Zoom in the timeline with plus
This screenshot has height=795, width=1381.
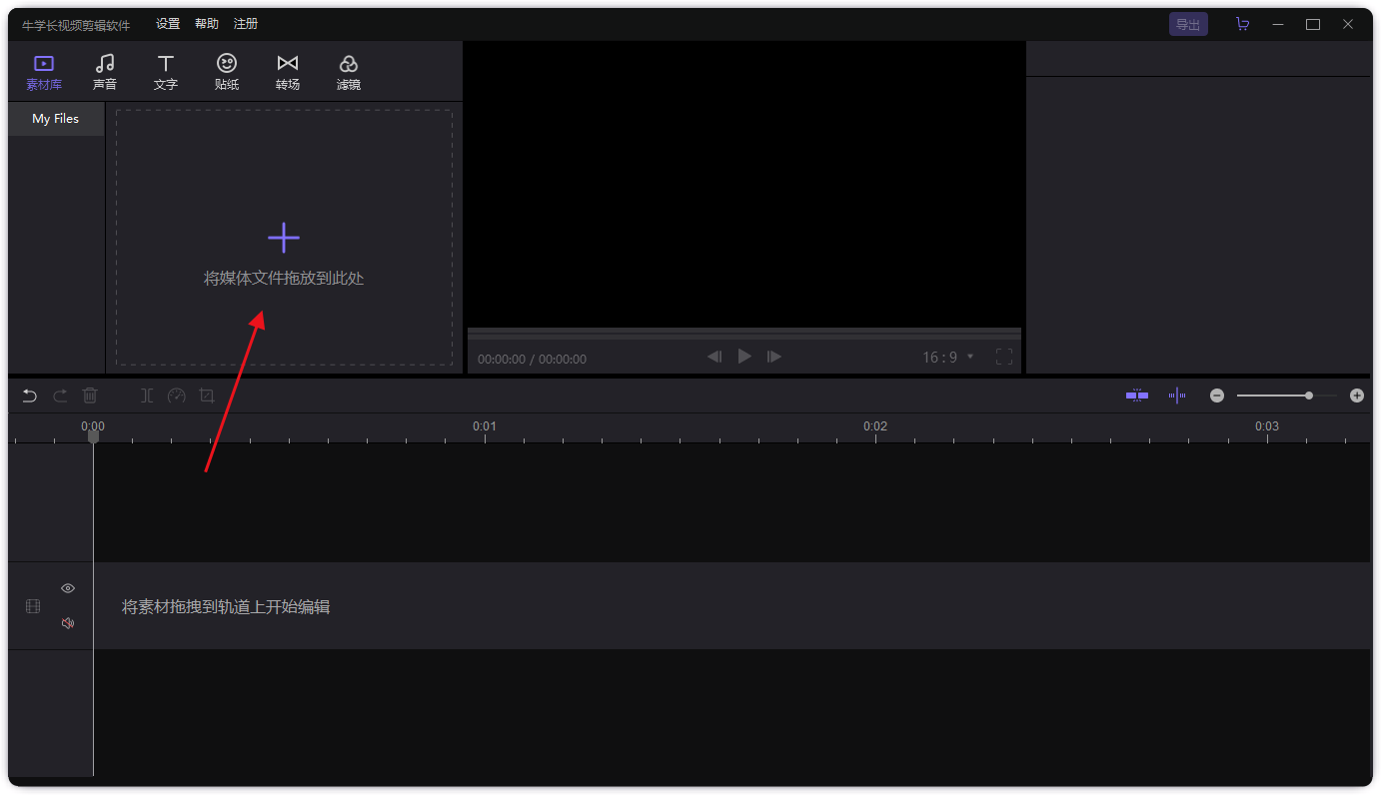click(x=1357, y=396)
